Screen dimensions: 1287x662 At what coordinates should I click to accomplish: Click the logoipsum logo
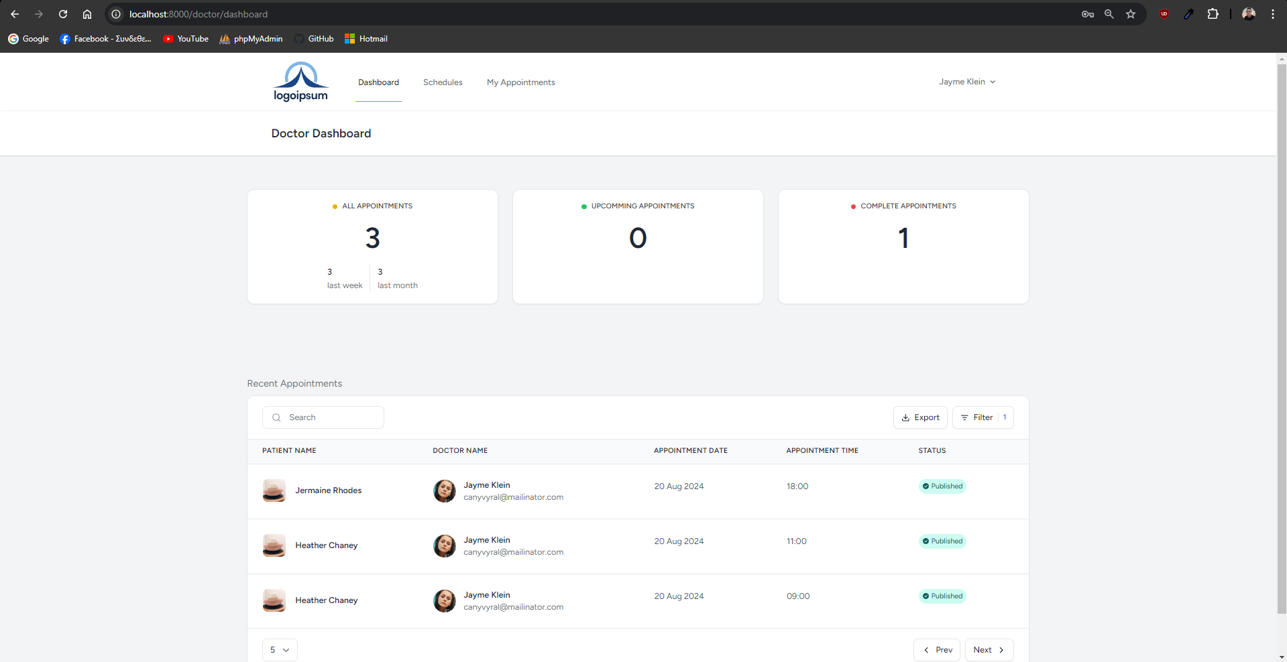point(300,82)
